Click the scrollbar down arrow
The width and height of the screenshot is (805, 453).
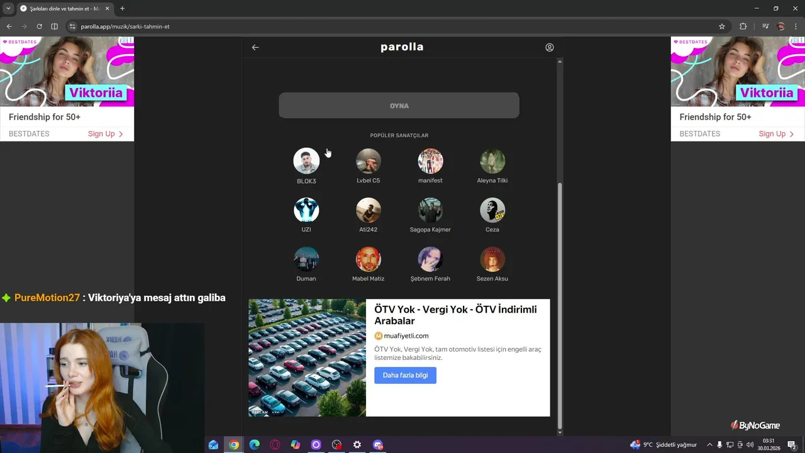560,433
